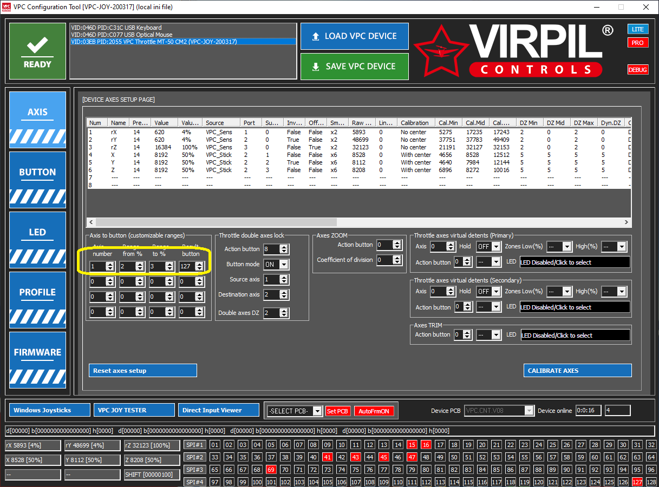Switch to the BUTTON tab
The height and width of the screenshot is (487, 659).
point(37,177)
